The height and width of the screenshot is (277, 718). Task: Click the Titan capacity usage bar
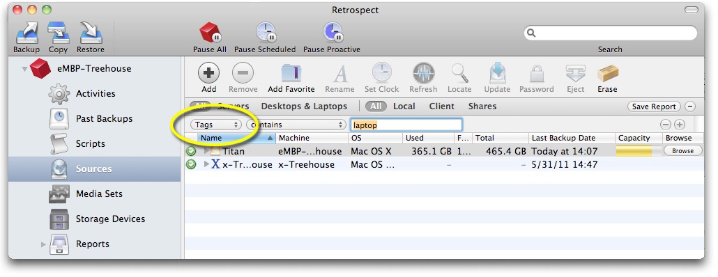click(x=639, y=151)
